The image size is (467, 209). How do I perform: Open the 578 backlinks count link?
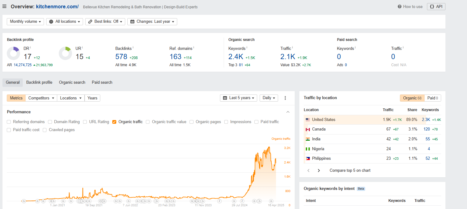point(121,57)
